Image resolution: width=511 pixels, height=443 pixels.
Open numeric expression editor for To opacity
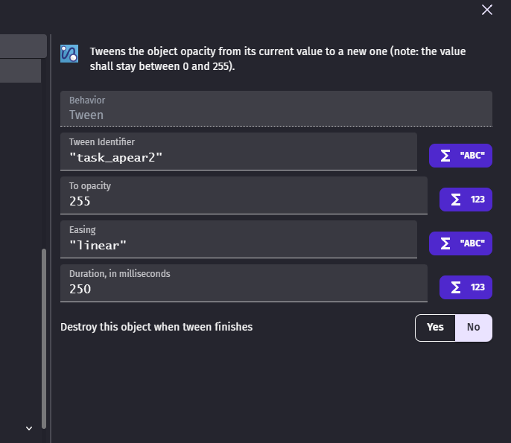(x=466, y=200)
